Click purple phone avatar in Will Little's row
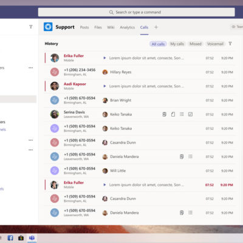This screenshot has height=243, width=243. pyautogui.click(x=55, y=171)
